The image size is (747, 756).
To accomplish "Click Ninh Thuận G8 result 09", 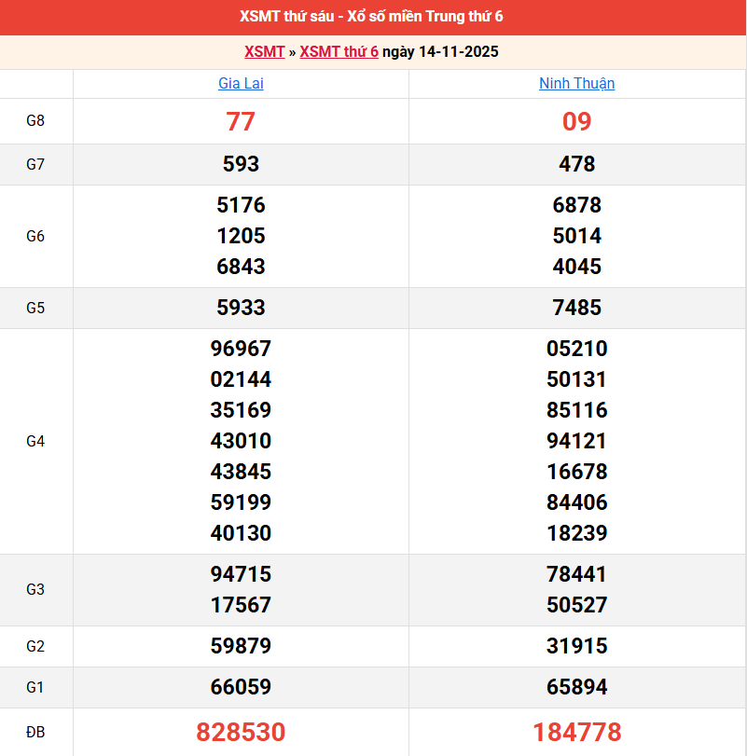I will [576, 121].
